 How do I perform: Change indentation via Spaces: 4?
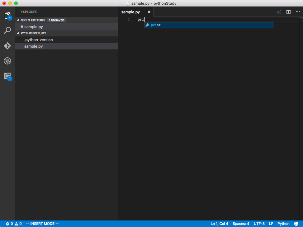pyautogui.click(x=241, y=224)
